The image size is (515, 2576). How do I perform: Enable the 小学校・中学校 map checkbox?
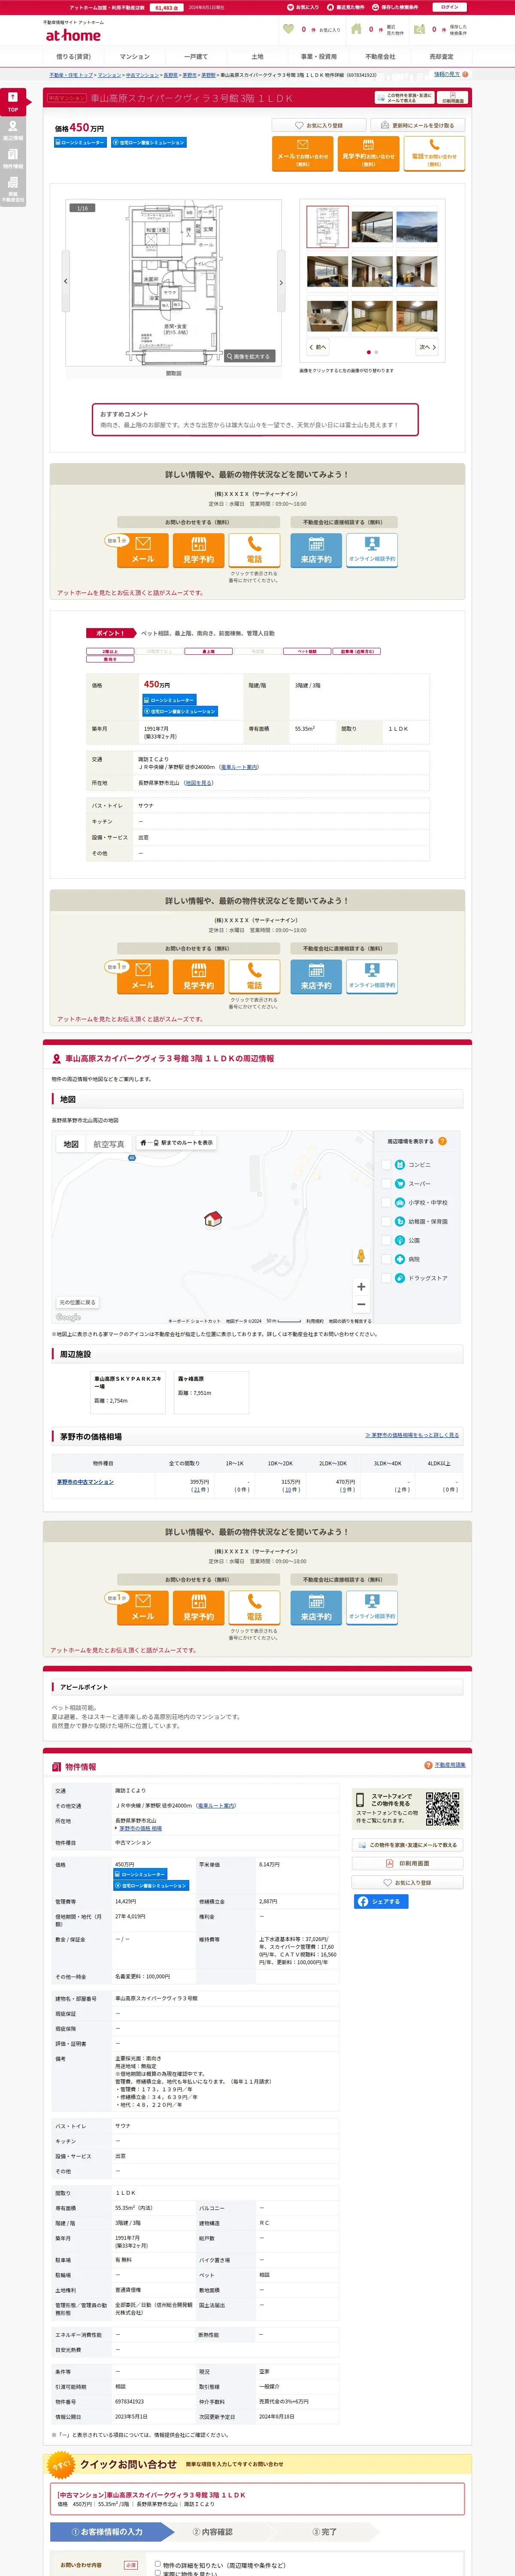tap(386, 1202)
